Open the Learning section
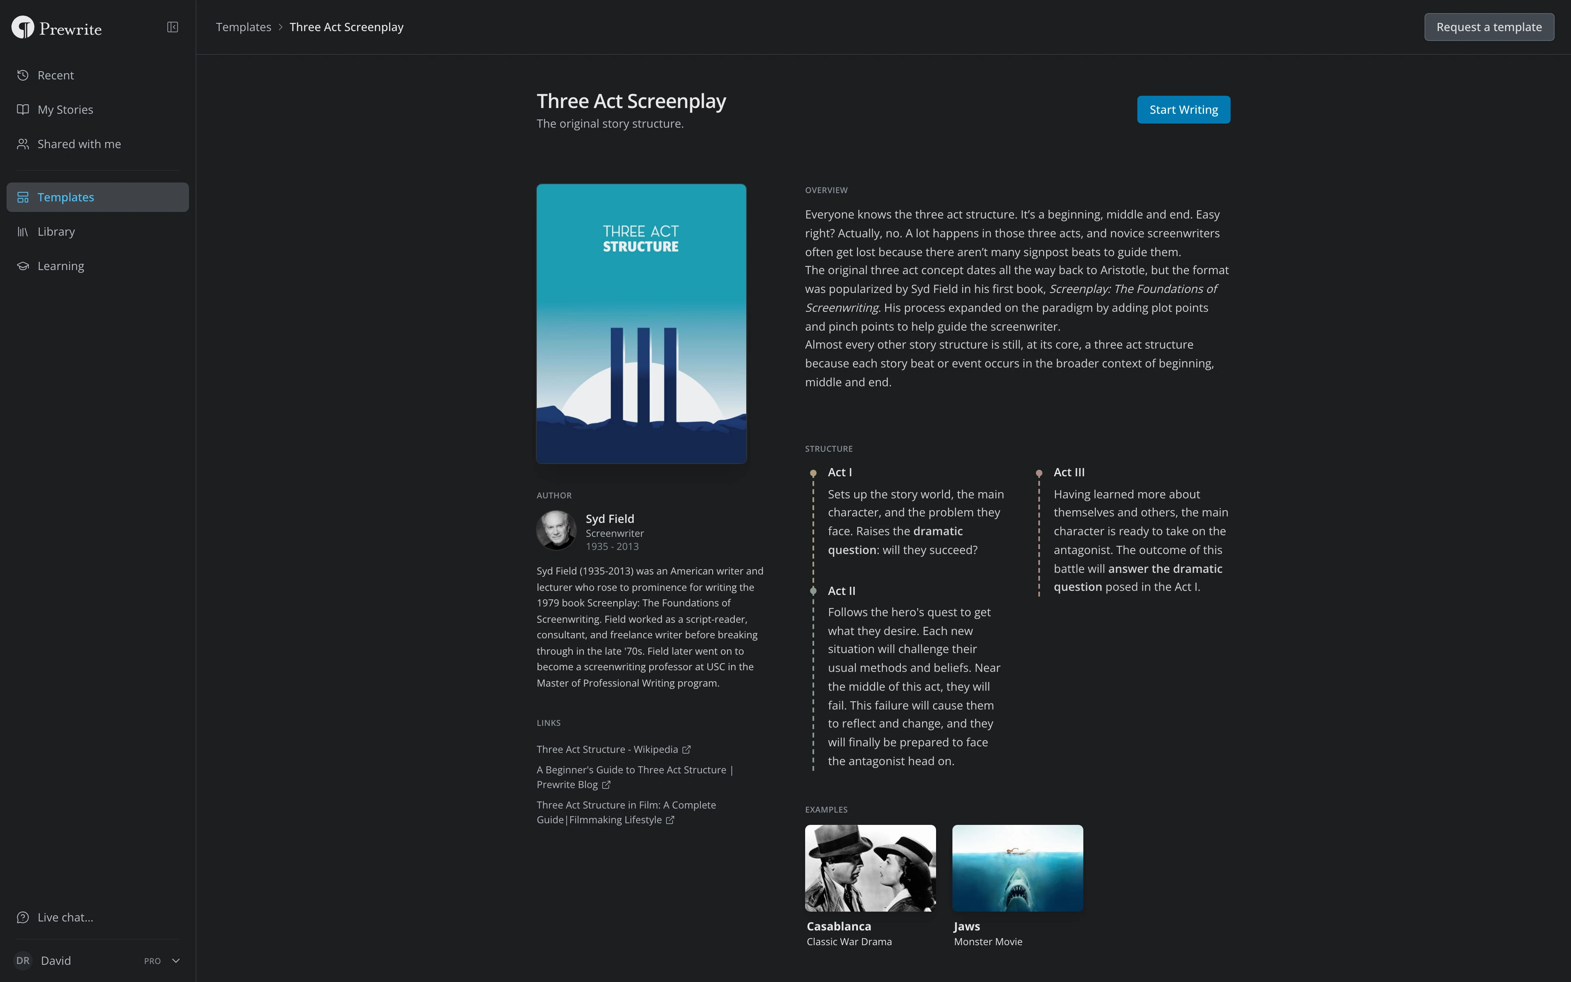Image resolution: width=1571 pixels, height=982 pixels. click(97, 266)
